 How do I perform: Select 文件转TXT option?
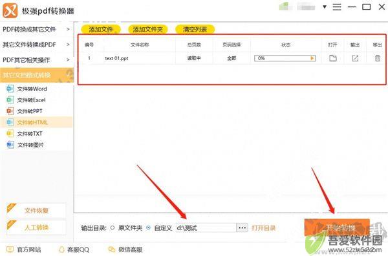30,134
